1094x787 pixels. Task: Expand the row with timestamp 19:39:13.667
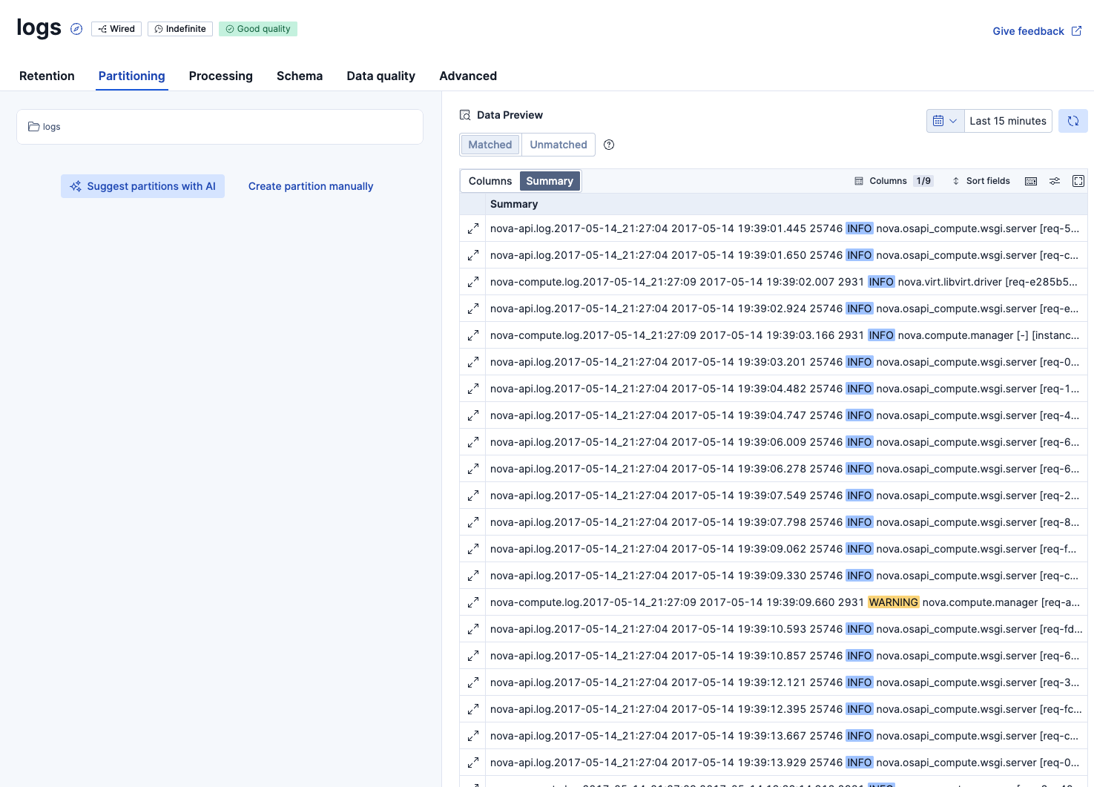(x=473, y=736)
